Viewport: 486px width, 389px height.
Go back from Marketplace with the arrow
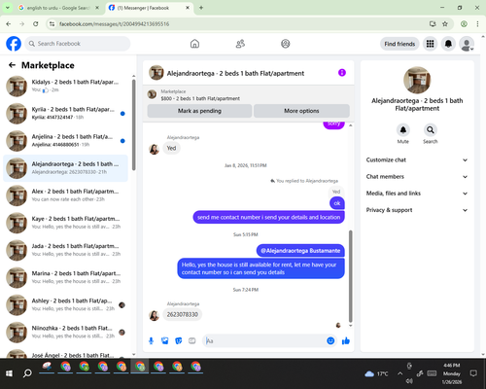click(12, 65)
